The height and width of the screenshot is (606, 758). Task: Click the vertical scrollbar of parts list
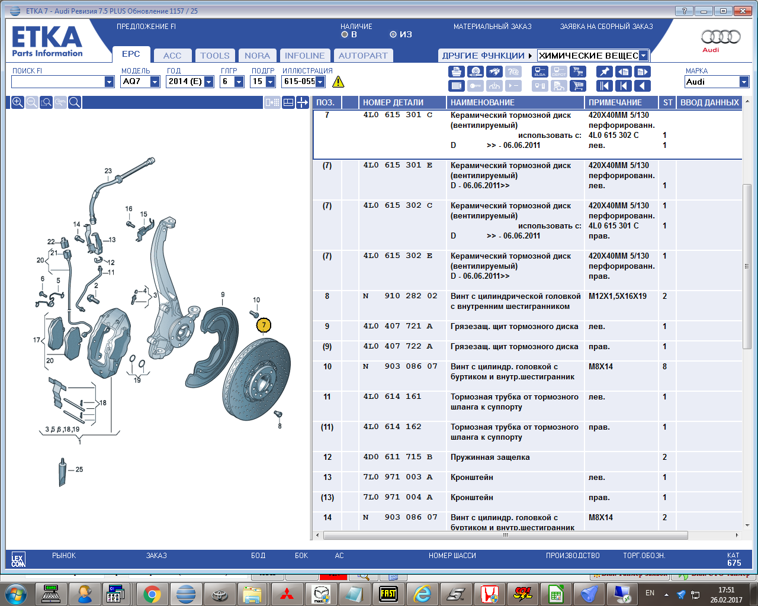(747, 266)
